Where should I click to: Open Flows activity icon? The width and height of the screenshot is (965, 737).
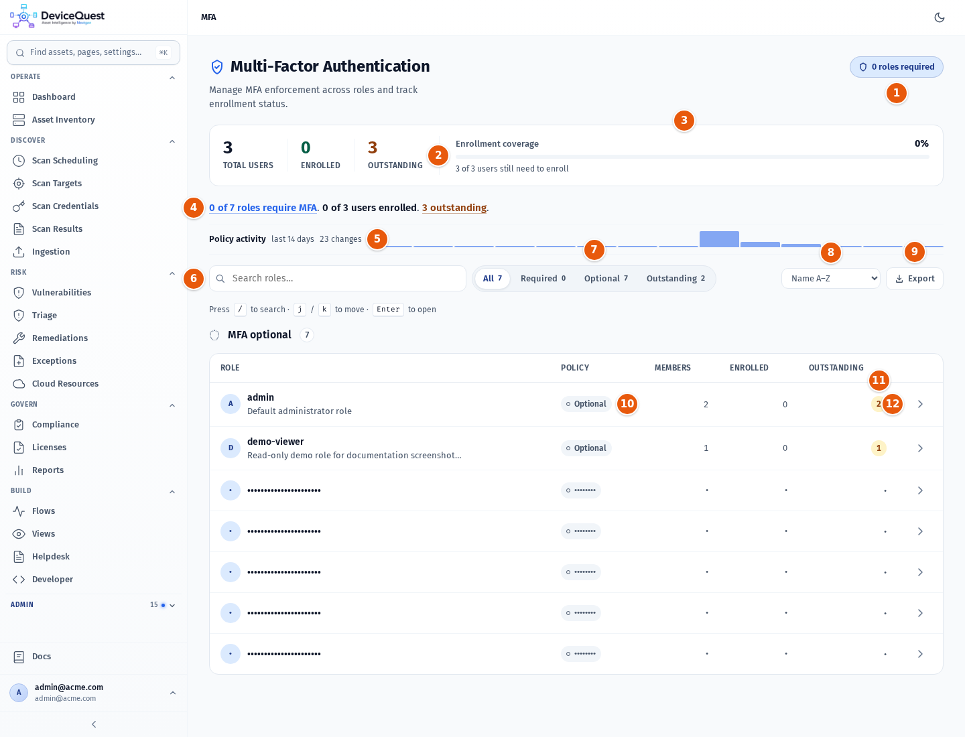click(19, 511)
